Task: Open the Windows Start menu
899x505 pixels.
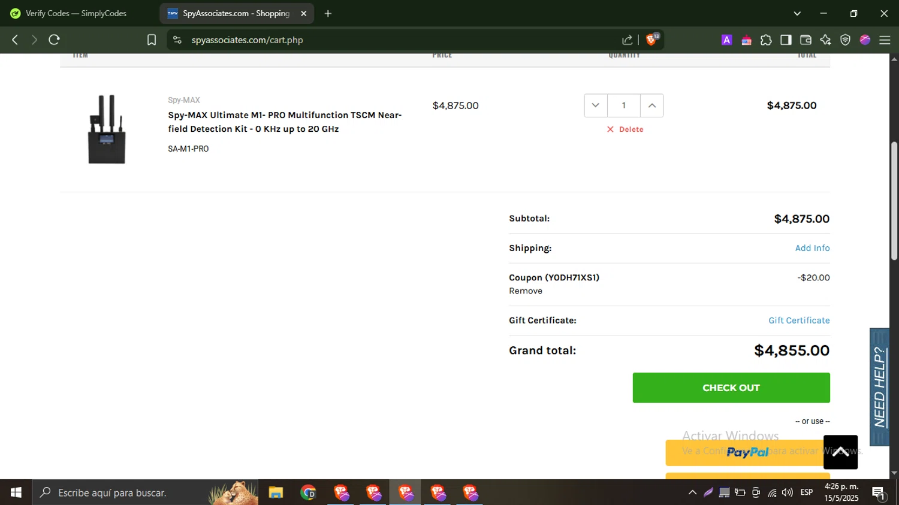Action: click(16, 492)
